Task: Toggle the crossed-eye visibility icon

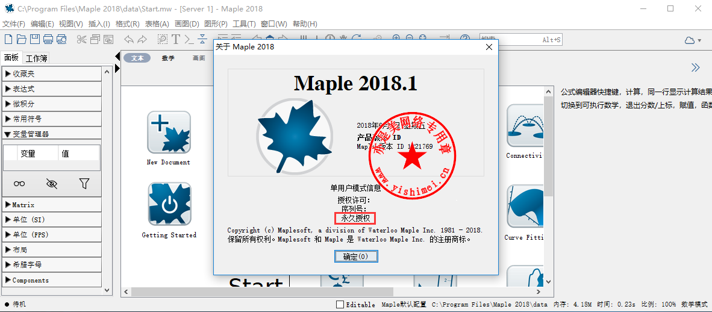Action: tap(52, 184)
